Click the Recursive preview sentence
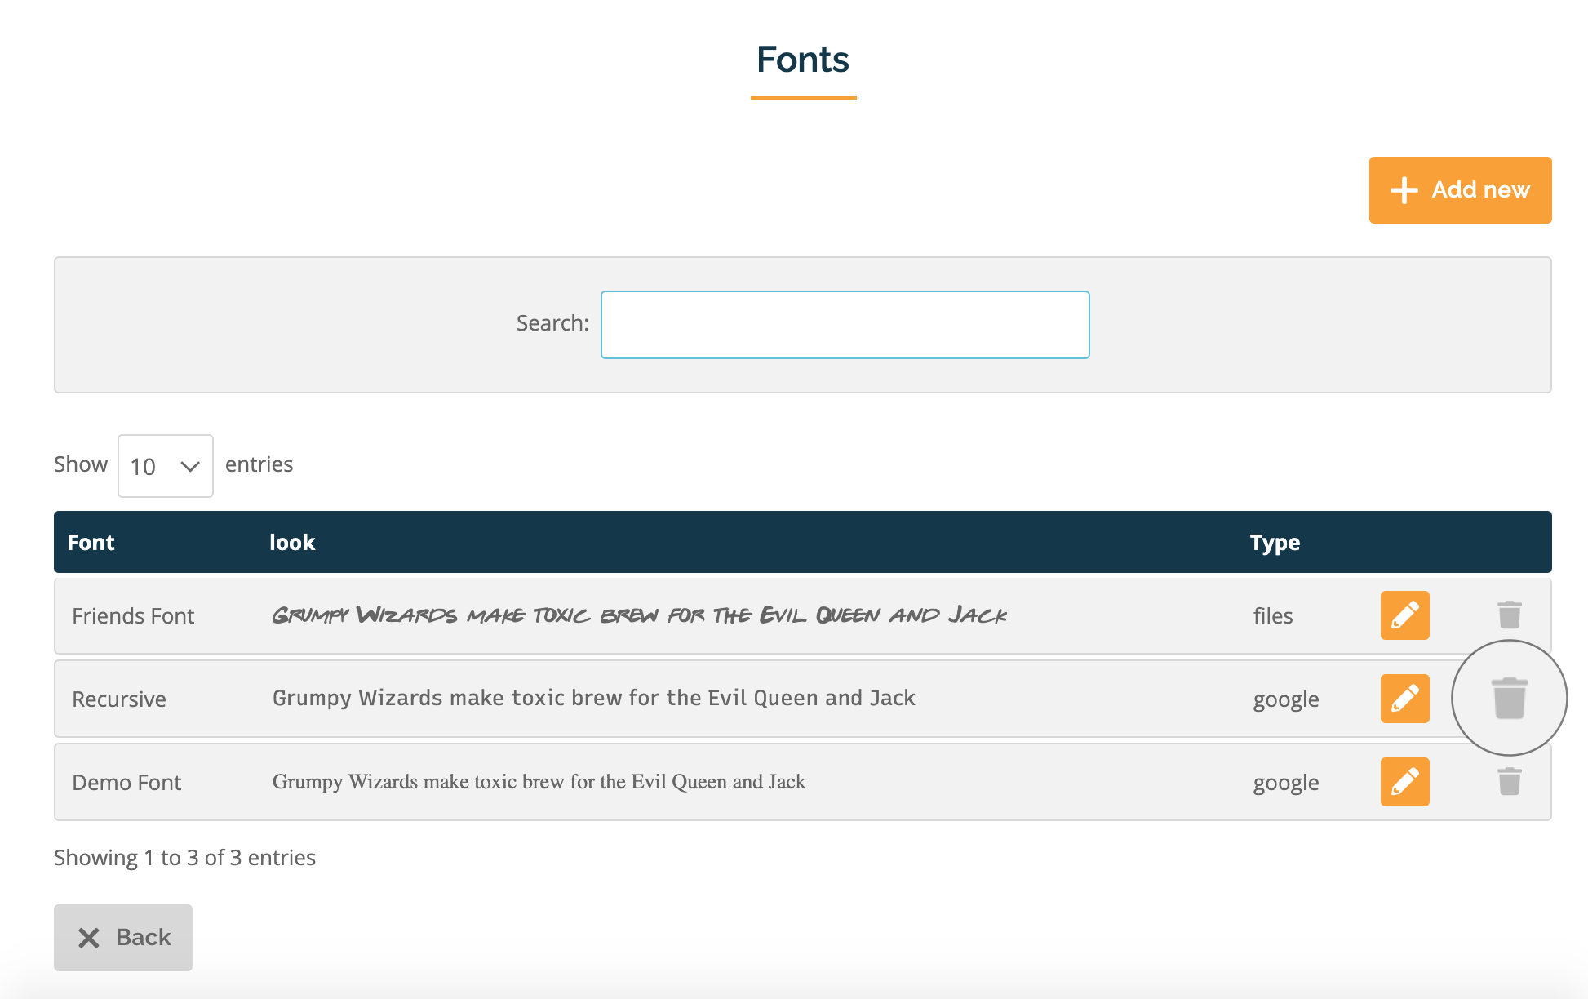The width and height of the screenshot is (1588, 999). 594,698
